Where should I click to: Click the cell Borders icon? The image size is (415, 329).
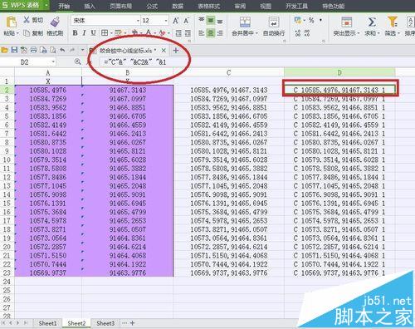[x=105, y=33]
